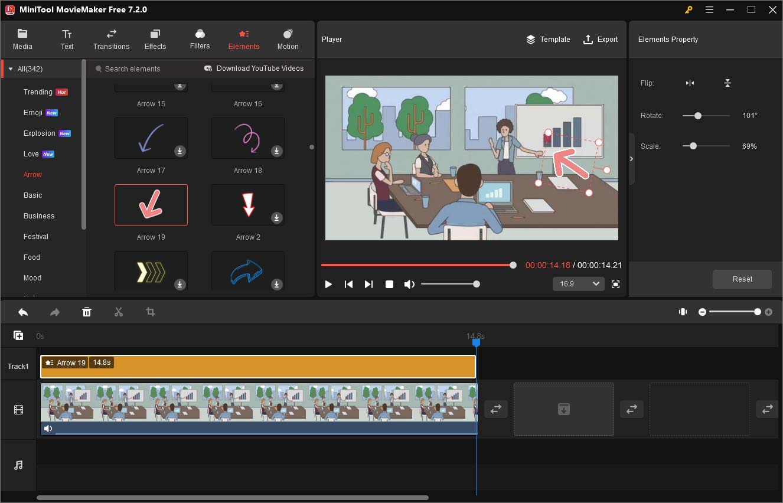Viewport: 783px width, 503px height.
Task: Switch to the Transitions tab
Action: pos(111,39)
